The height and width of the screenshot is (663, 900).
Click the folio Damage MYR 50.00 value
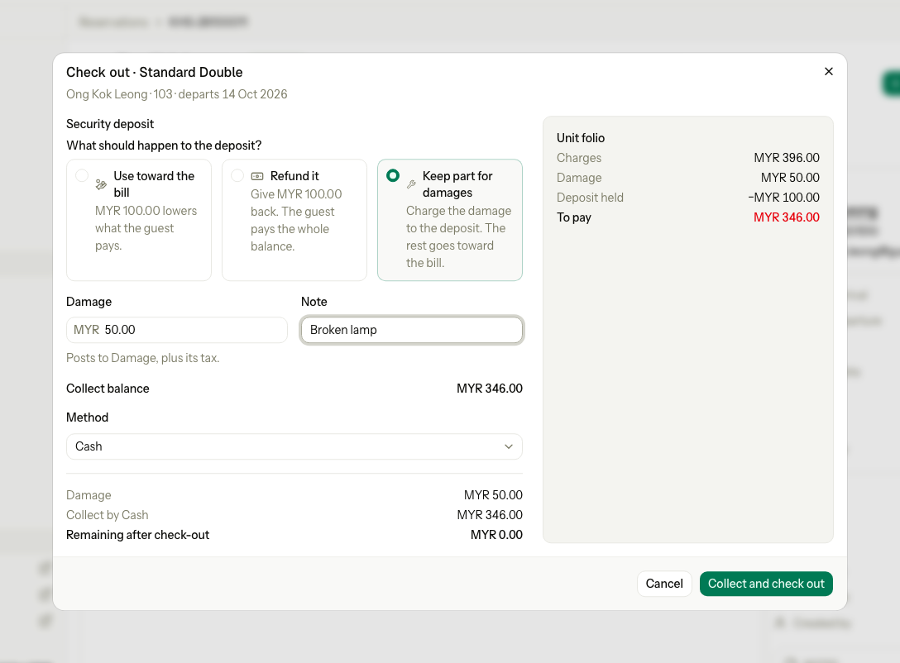(x=790, y=178)
